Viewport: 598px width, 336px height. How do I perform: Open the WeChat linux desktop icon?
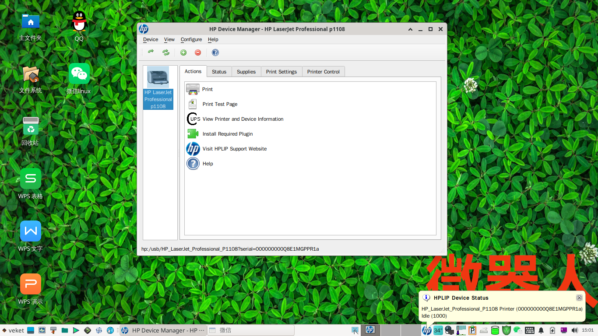(x=79, y=79)
